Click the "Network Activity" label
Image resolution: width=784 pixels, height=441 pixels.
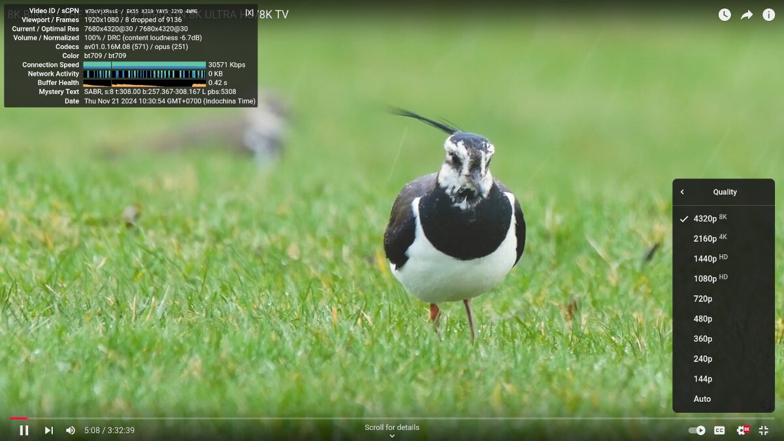[x=54, y=74]
